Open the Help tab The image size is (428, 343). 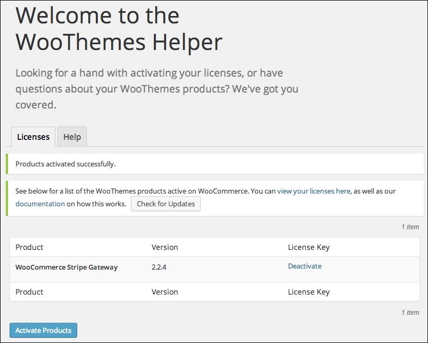tap(72, 137)
